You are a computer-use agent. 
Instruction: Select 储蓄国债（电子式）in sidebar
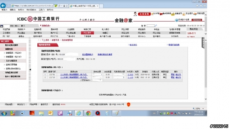click(x=14, y=57)
